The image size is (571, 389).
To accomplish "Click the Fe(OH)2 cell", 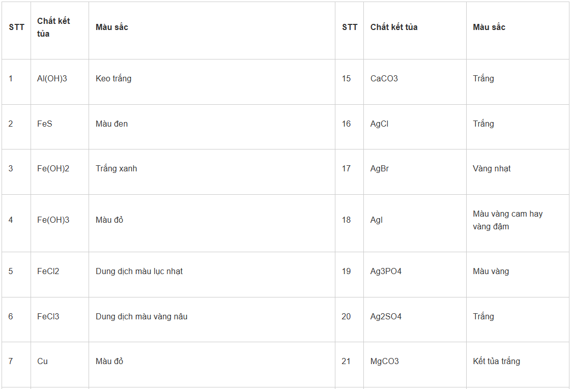I will pos(53,169).
